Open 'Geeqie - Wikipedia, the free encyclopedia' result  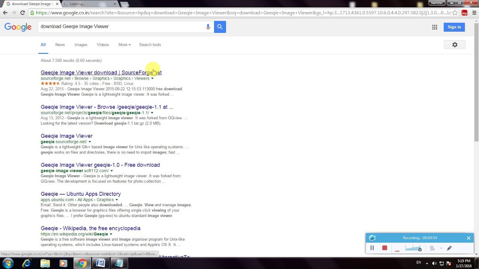91,228
